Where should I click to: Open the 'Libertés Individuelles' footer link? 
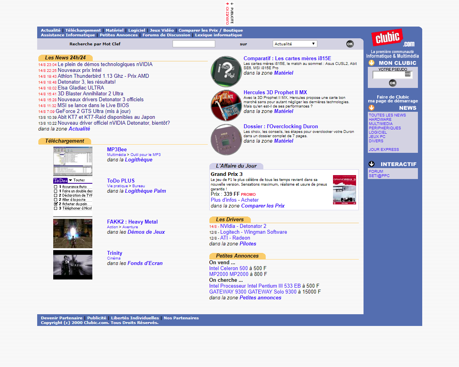coord(135,318)
